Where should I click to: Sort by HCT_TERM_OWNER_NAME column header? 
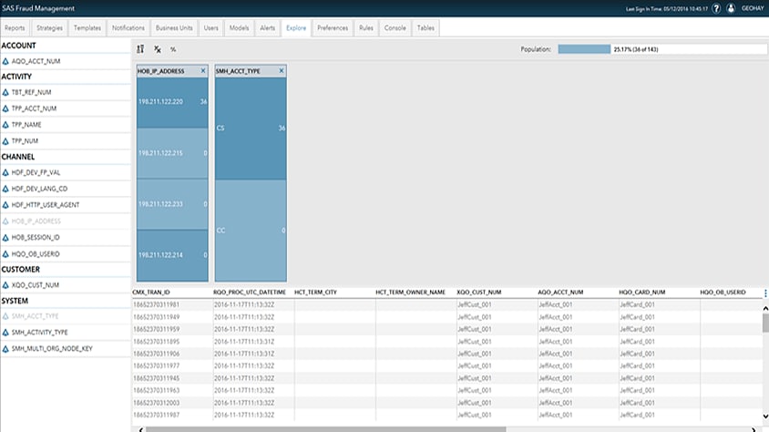point(411,293)
